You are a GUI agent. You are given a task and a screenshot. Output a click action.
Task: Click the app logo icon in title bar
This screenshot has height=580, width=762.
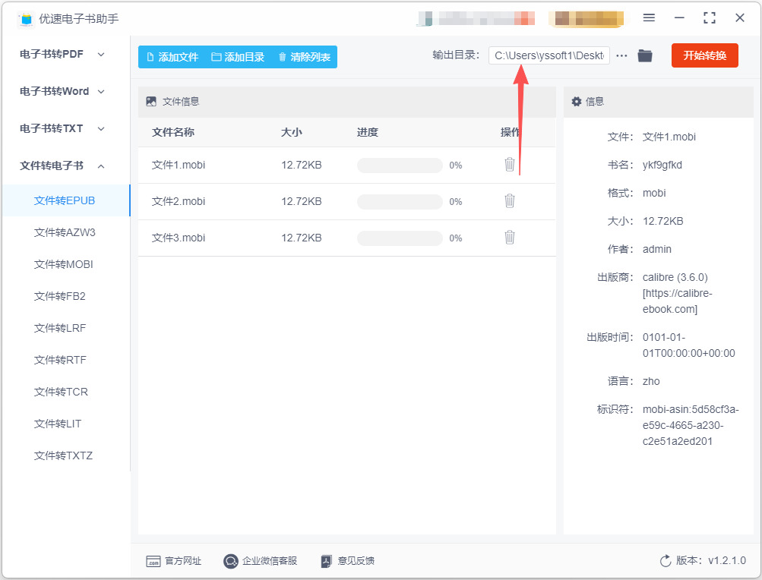point(27,19)
